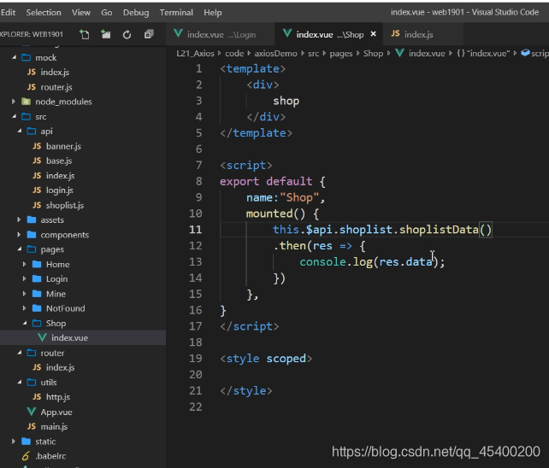Open the Terminal menu

(176, 13)
